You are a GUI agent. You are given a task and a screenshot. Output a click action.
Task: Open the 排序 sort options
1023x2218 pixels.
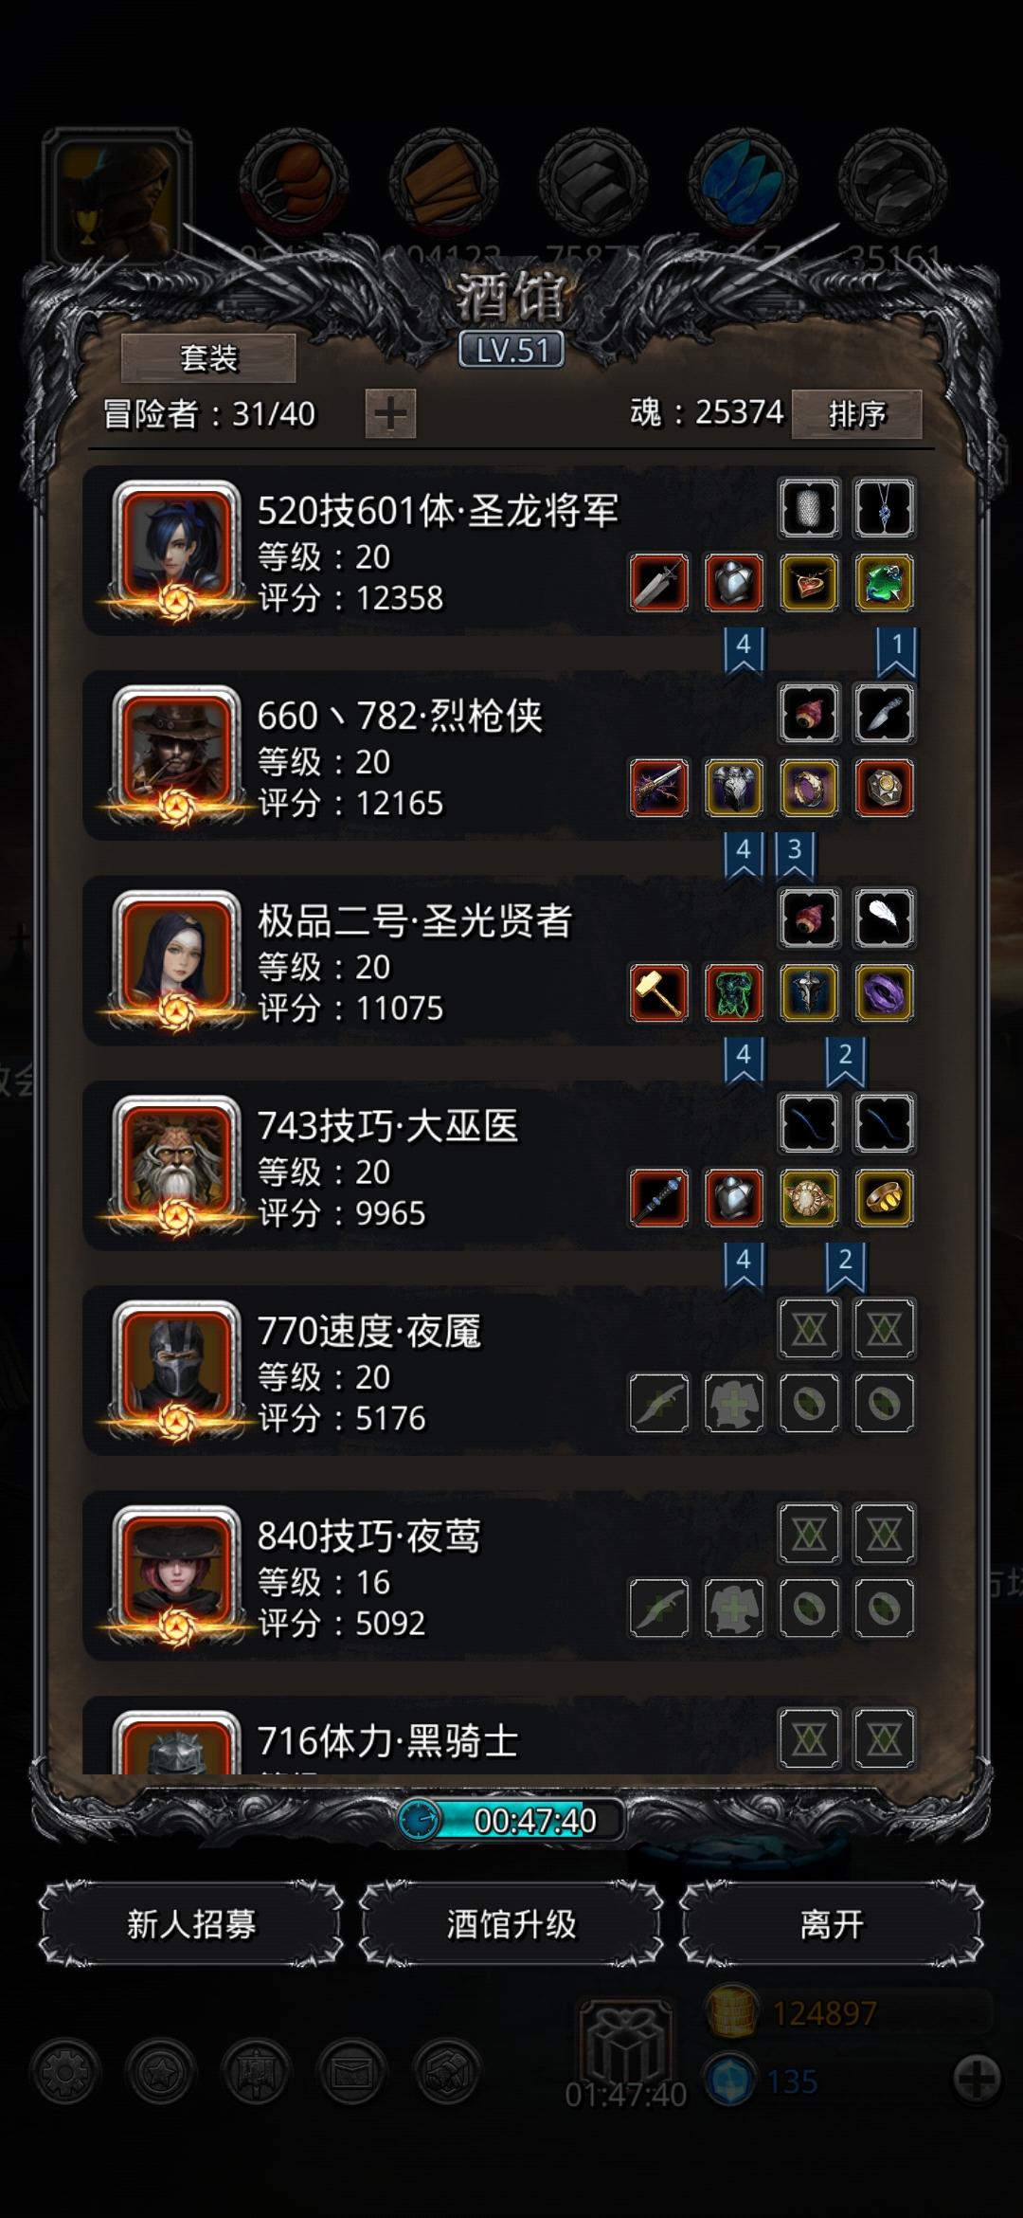[856, 414]
